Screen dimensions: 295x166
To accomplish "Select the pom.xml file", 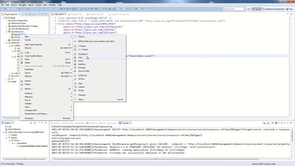I will [15, 76].
